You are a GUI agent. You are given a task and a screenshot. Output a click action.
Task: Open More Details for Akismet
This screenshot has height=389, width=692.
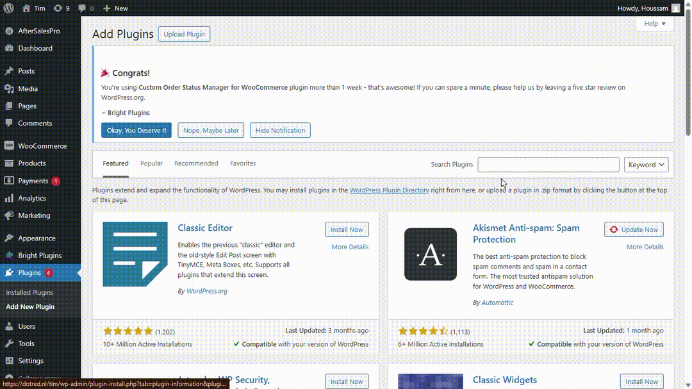pos(645,247)
